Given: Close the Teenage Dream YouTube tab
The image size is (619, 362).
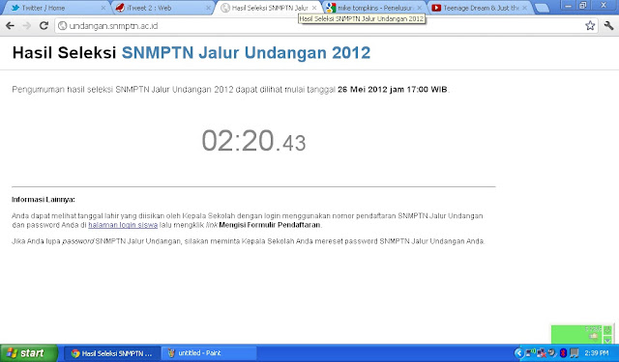Looking at the screenshot, I should tap(524, 8).
